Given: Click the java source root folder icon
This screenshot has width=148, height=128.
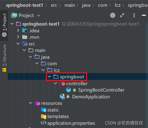Looking at the screenshot, I should [37, 57].
